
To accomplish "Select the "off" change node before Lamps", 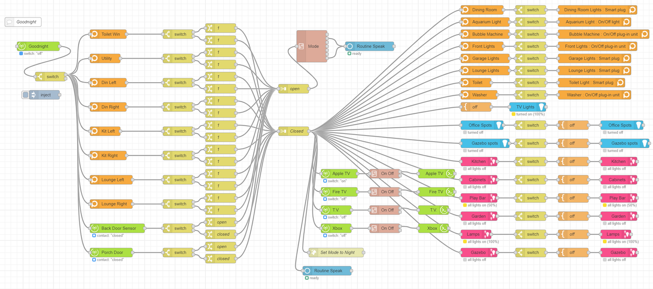I will tap(572, 234).
